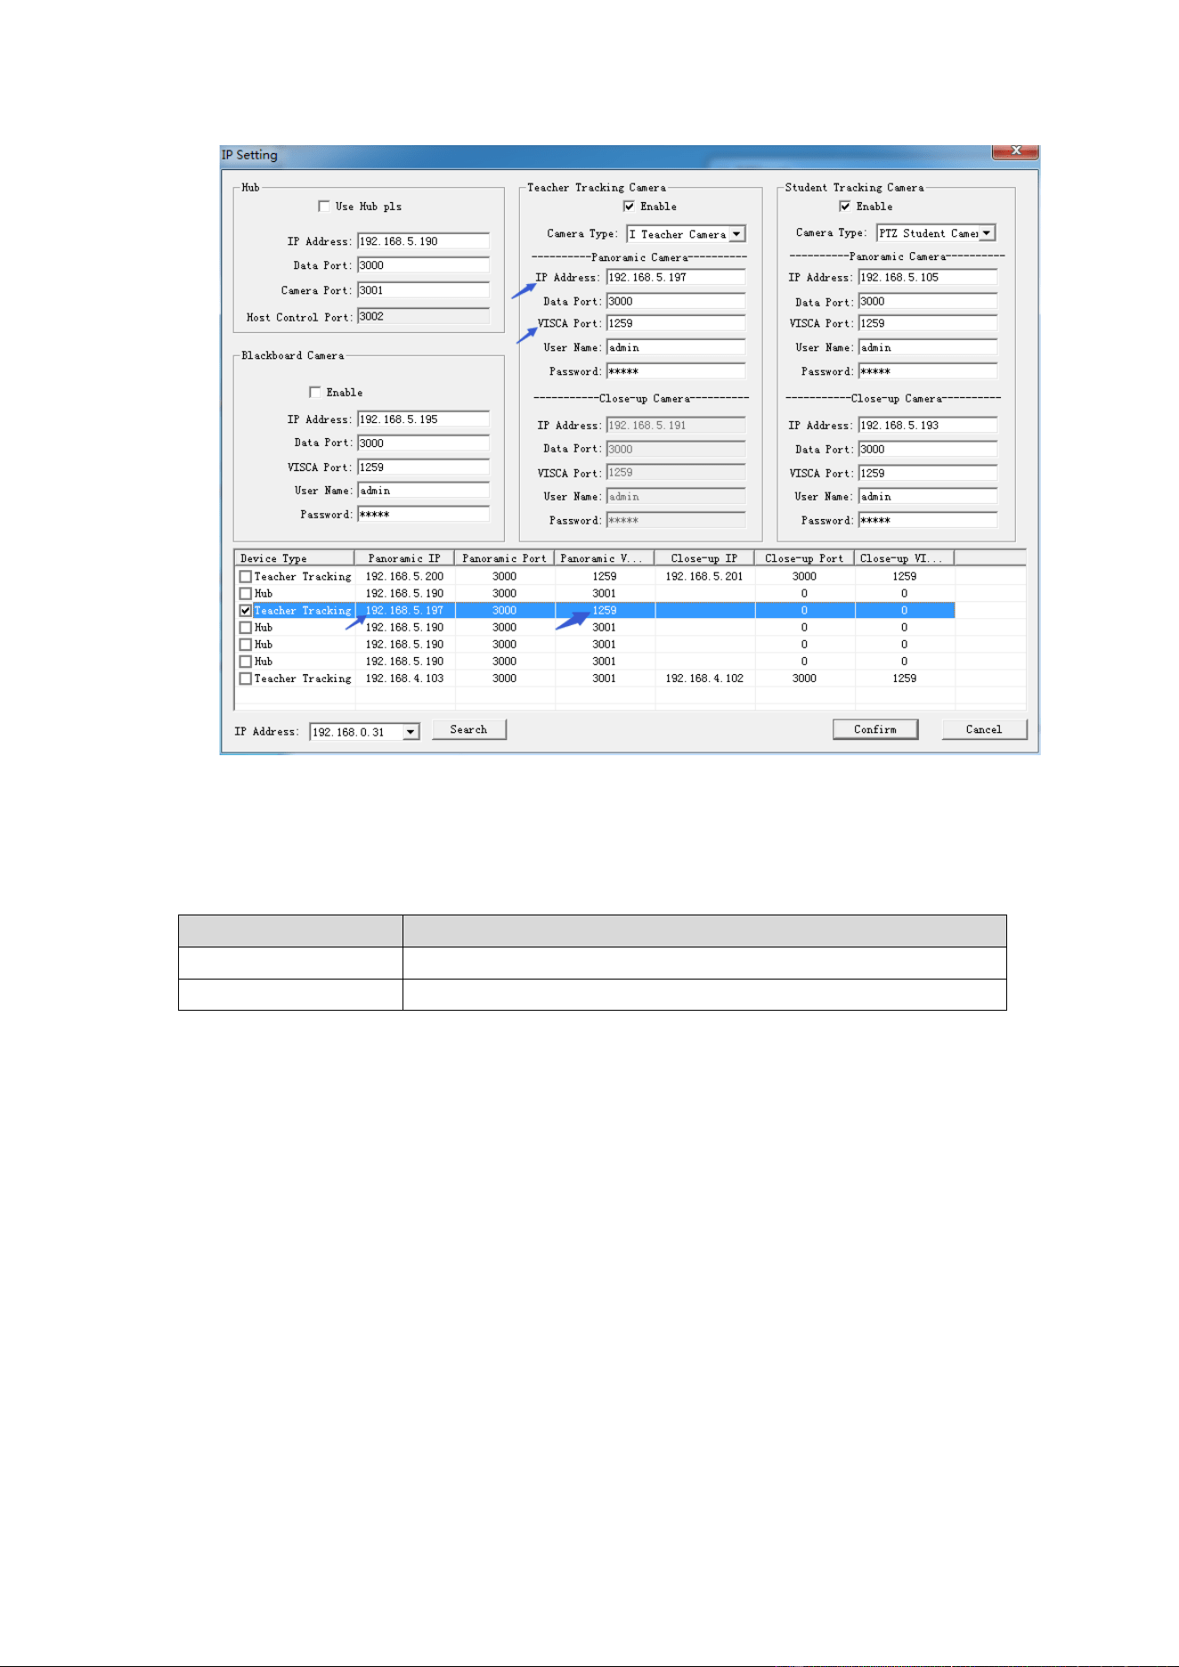Click Student Panoramic VISCA Port field
1179x1667 pixels.
coord(928,324)
